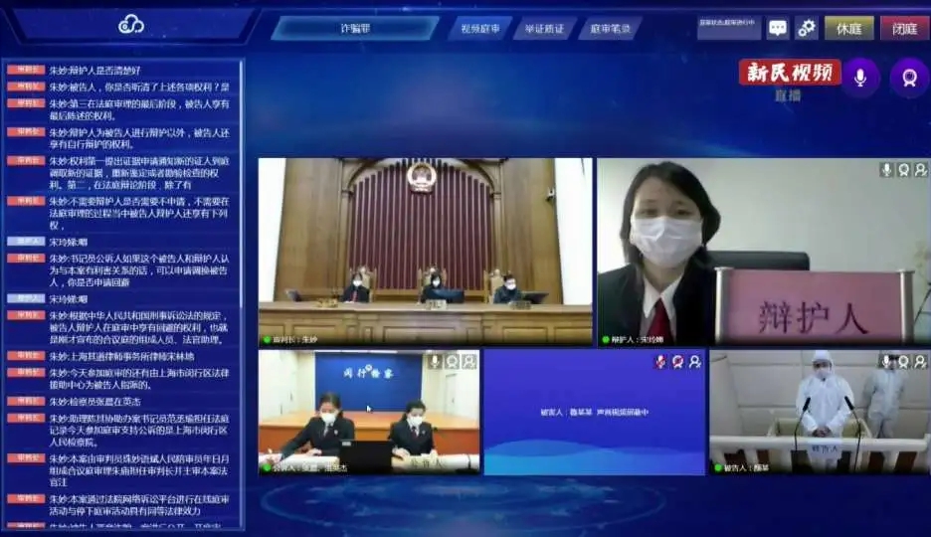Select the main courtroom video feed

[x=425, y=251]
